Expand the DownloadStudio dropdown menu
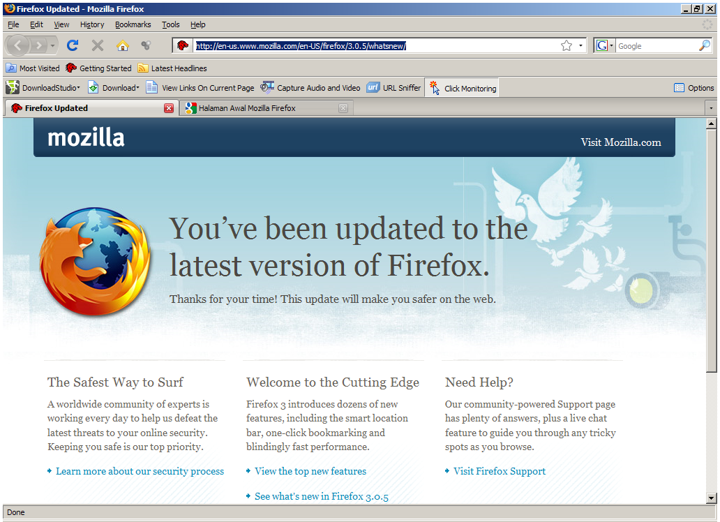The image size is (720, 522). click(x=79, y=87)
